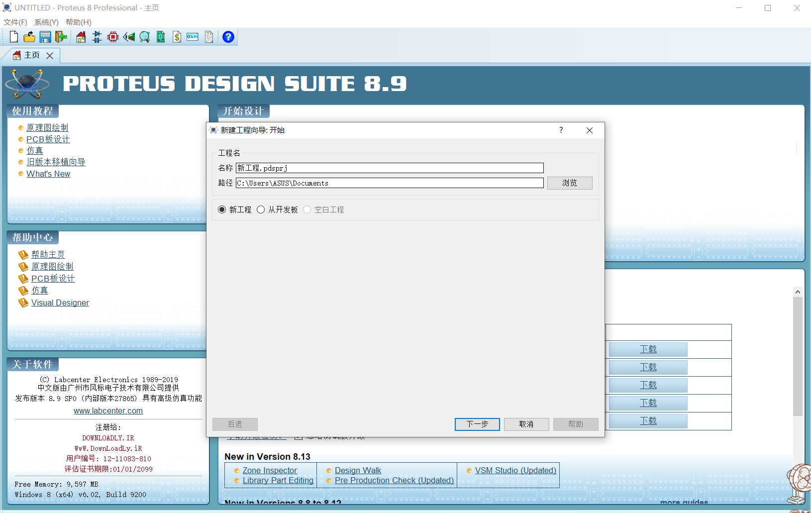Open PCB Layout red chip icon
This screenshot has width=811, height=513.
tap(113, 37)
